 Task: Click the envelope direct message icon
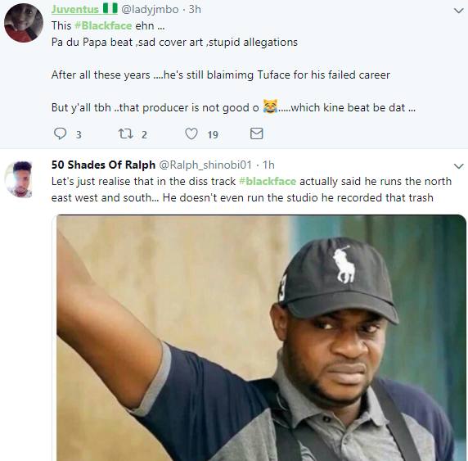tap(256, 133)
